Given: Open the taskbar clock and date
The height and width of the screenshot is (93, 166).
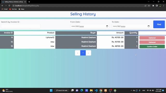Looking at the screenshot, I should tap(159, 90).
